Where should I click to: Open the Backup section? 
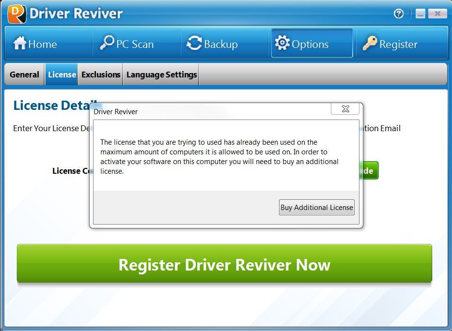pyautogui.click(x=225, y=43)
